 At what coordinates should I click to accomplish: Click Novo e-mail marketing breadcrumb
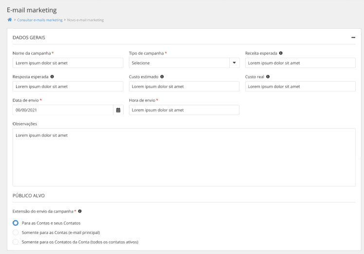(x=85, y=20)
